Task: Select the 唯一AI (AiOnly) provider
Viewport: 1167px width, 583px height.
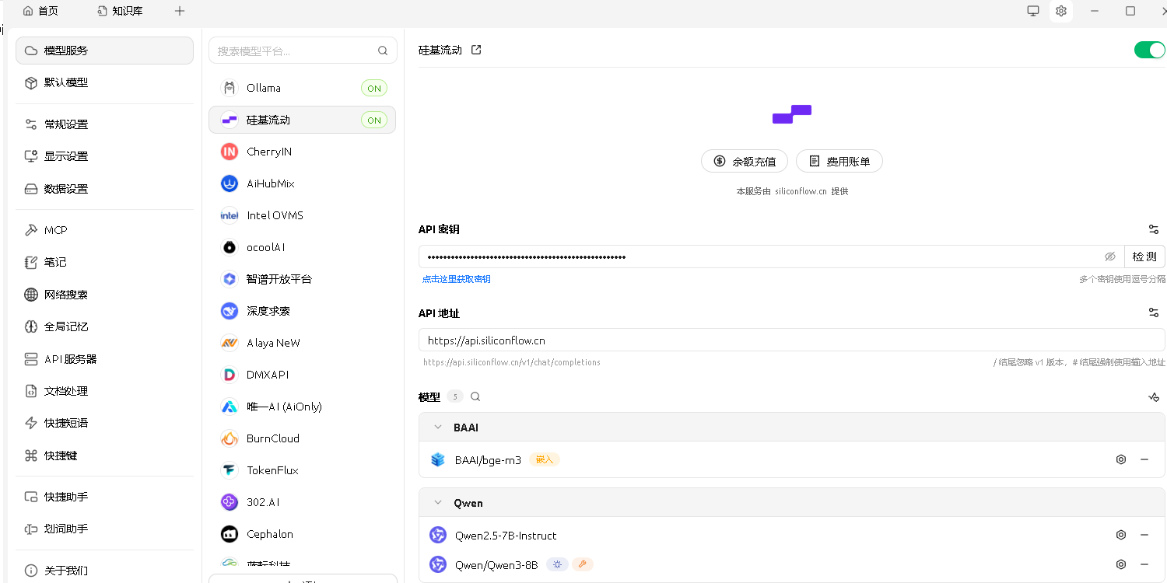Action: coord(302,407)
